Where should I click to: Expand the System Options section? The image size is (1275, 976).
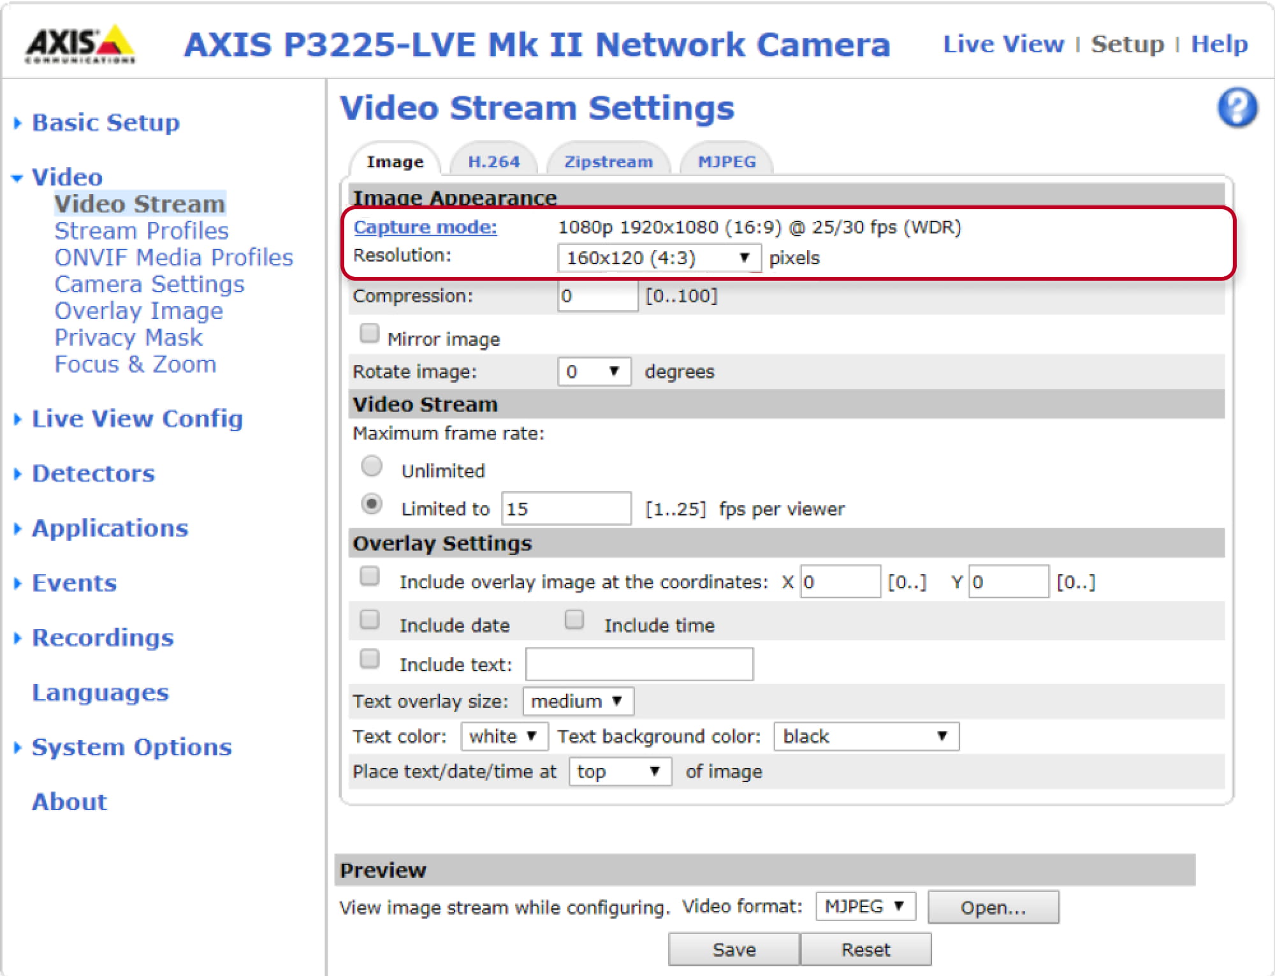[x=18, y=748]
